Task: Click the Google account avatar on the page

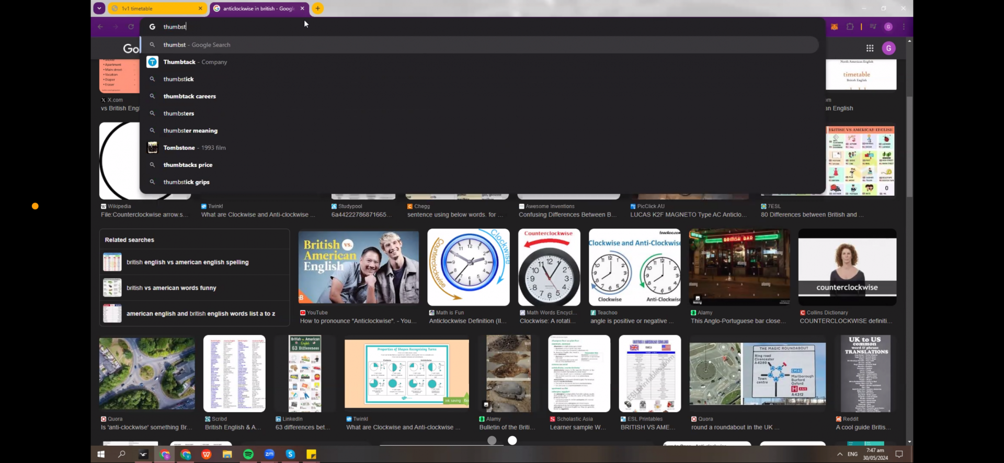Action: 888,48
